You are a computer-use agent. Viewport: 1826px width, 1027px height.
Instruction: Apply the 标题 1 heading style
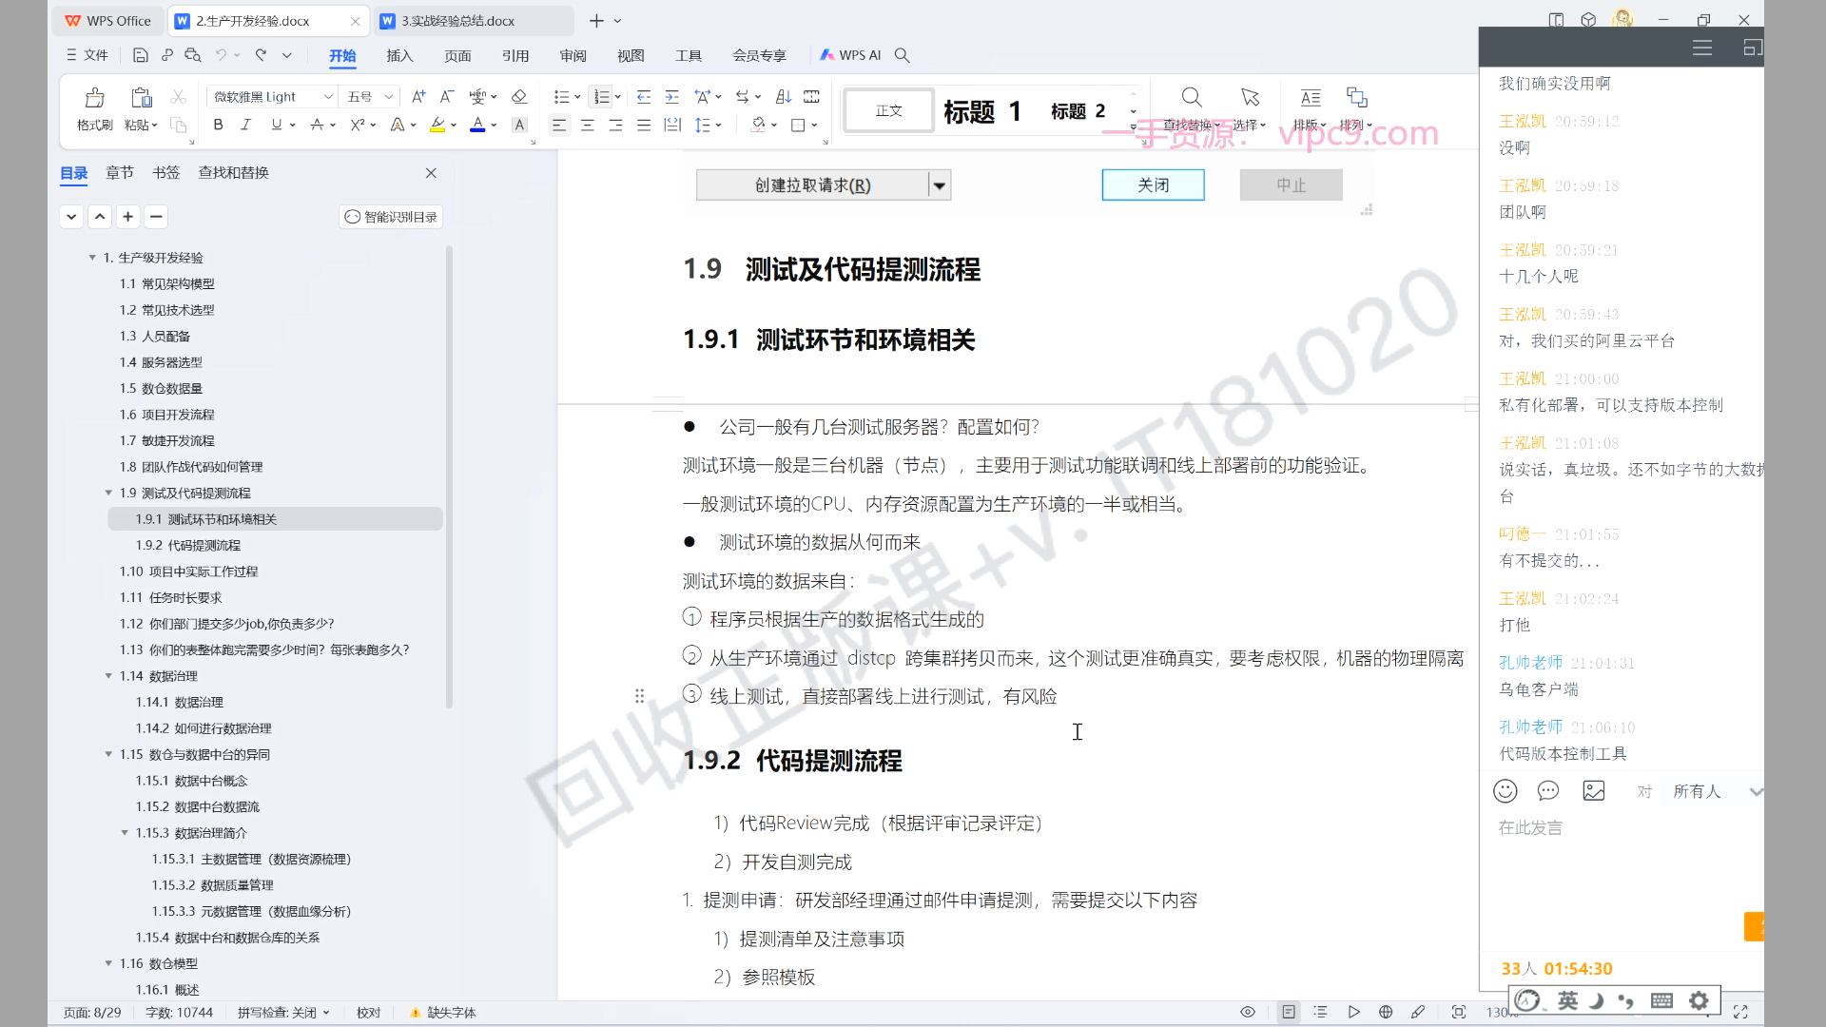pos(981,111)
